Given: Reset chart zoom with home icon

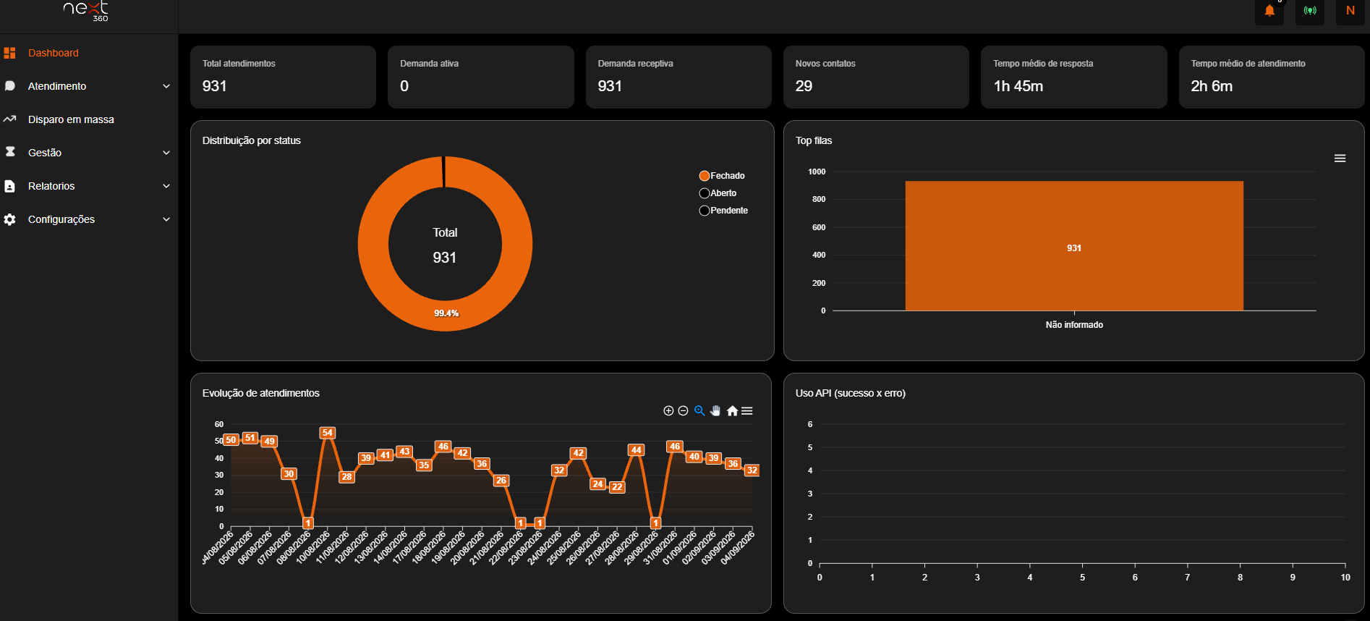Looking at the screenshot, I should coord(732,411).
